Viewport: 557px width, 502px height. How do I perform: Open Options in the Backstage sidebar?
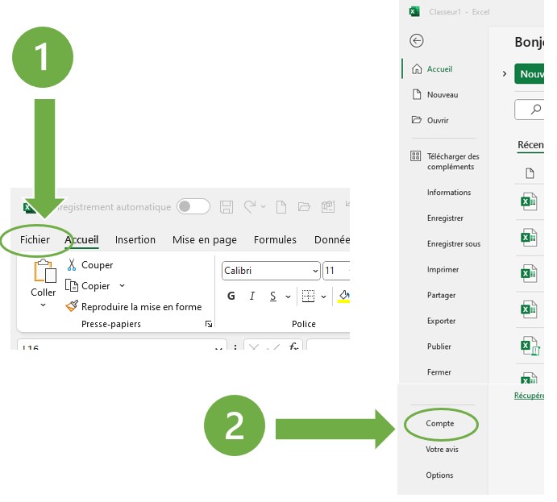click(440, 475)
